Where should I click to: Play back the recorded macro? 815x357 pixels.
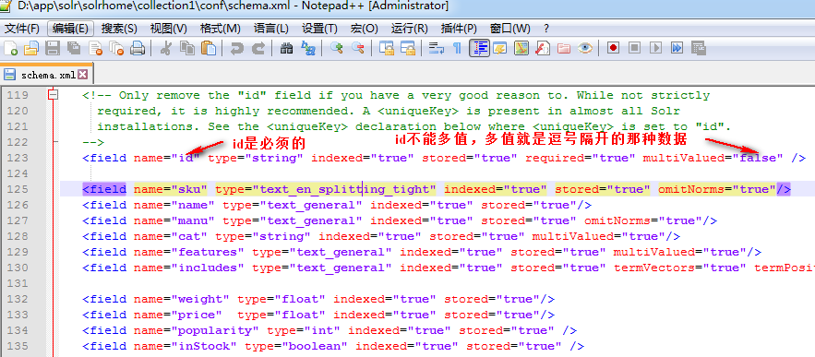(x=655, y=48)
